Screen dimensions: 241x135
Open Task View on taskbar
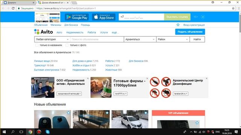[21, 132]
